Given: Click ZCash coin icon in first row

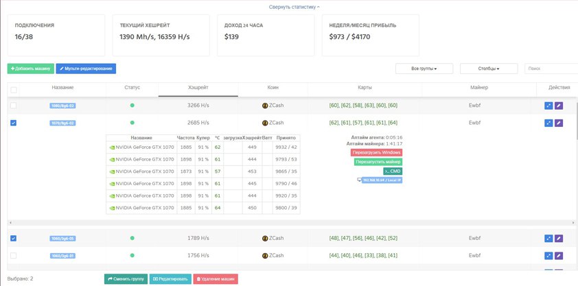Looking at the screenshot, I should pos(265,106).
